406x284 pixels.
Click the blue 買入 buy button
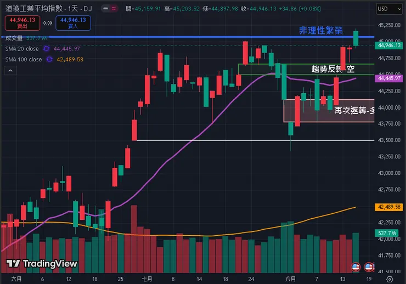click(x=73, y=23)
